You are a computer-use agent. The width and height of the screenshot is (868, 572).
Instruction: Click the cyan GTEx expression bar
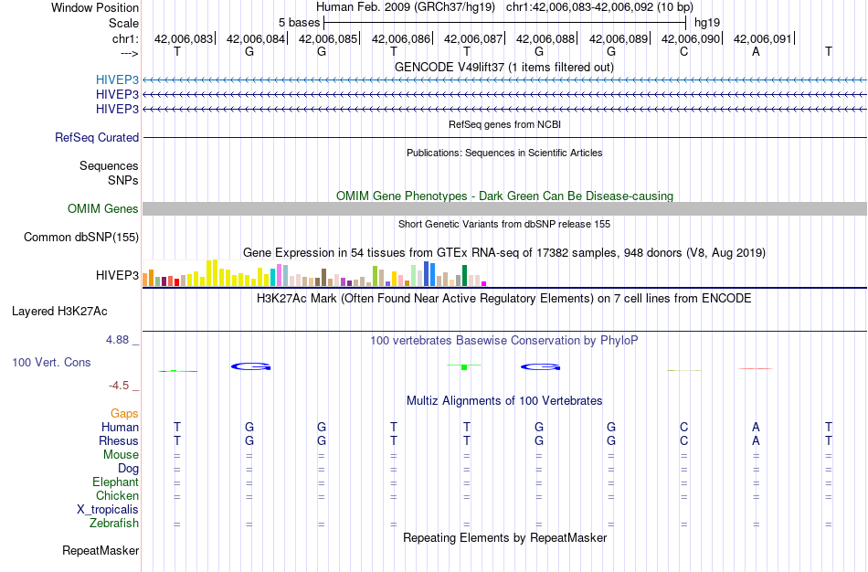(x=272, y=278)
